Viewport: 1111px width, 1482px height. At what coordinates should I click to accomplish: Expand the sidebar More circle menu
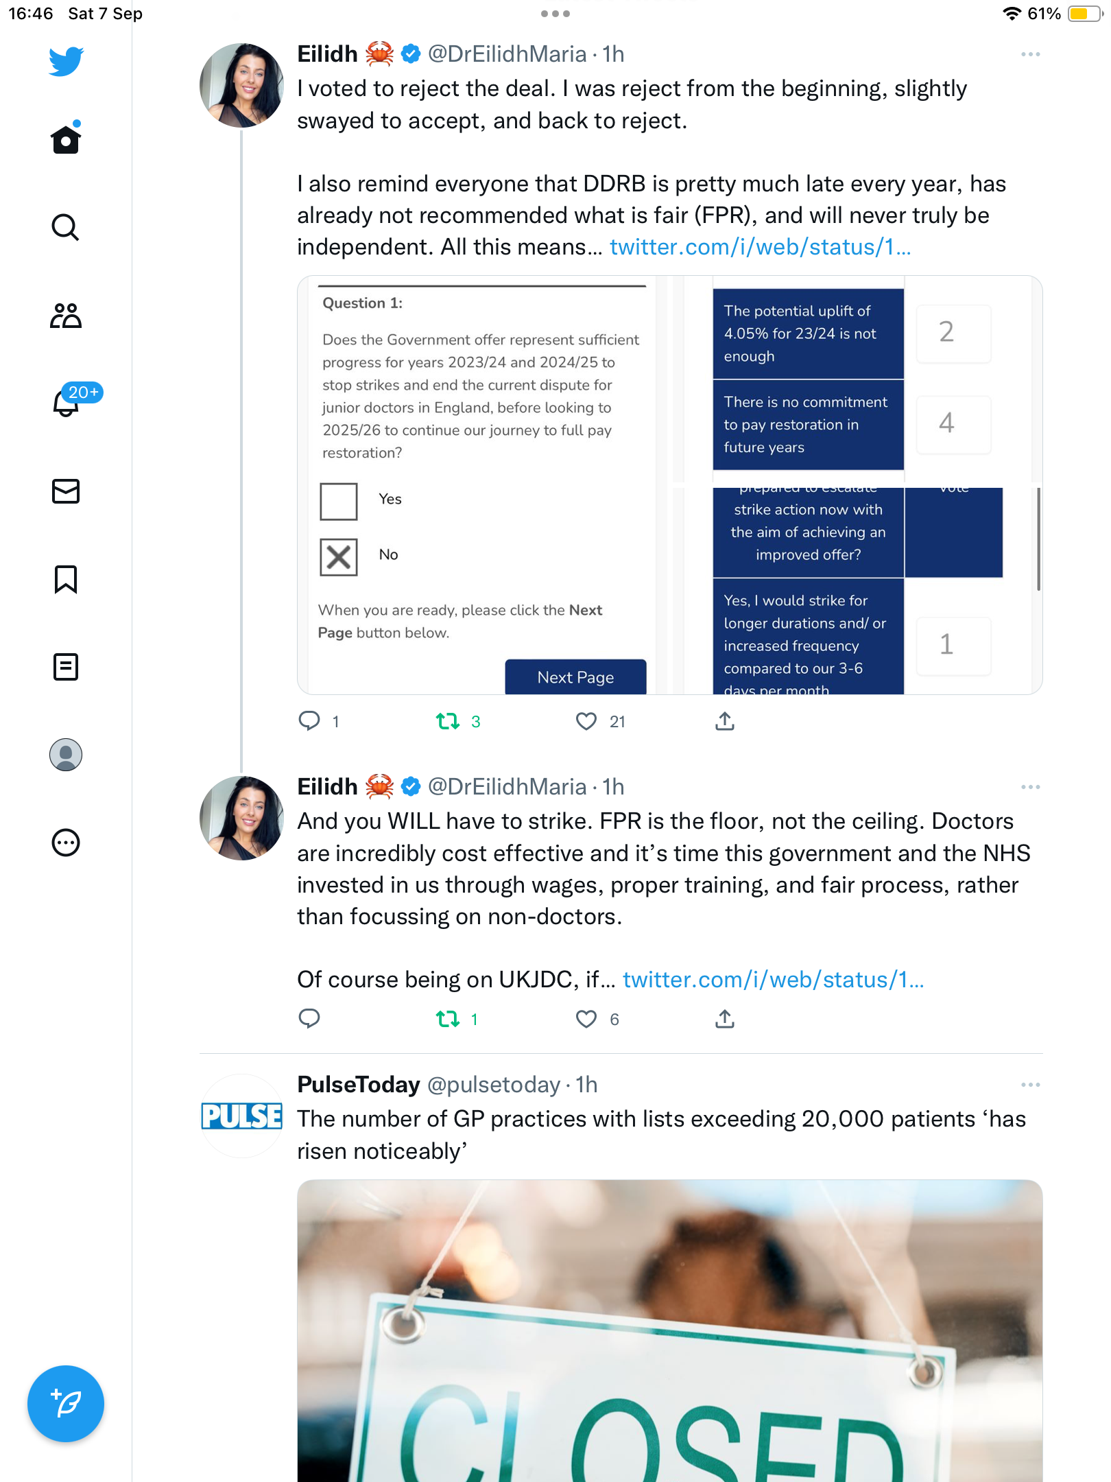tap(66, 843)
